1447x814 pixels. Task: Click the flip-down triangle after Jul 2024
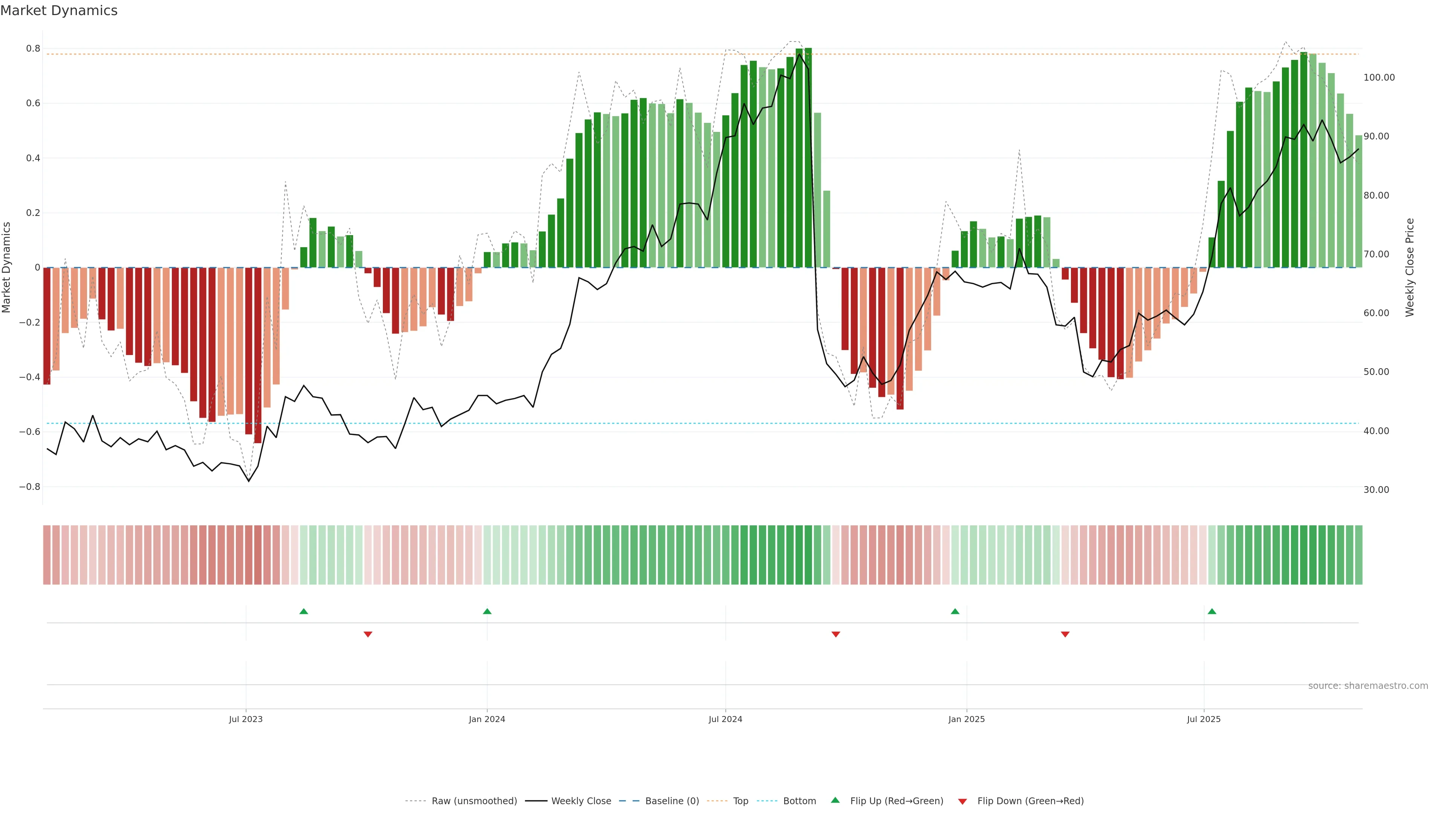836,634
